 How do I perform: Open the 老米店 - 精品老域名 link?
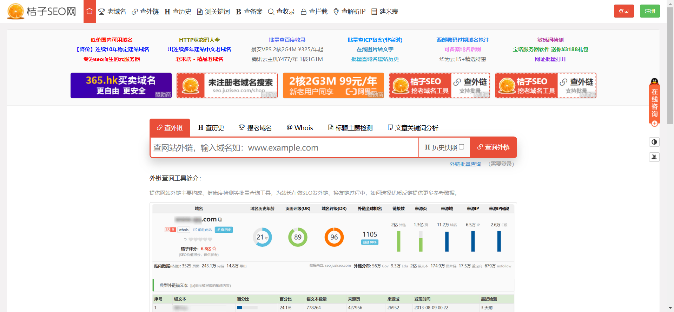pyautogui.click(x=199, y=59)
